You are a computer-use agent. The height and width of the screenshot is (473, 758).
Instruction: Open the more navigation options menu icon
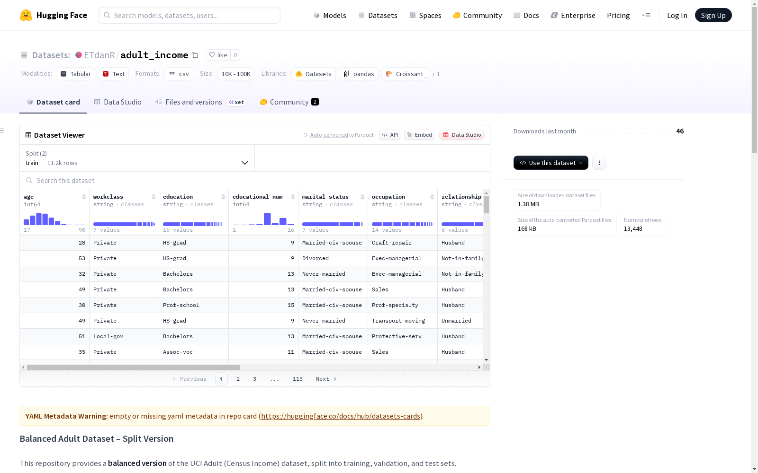pos(646,15)
